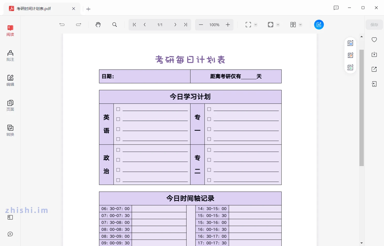Click the 06: 30-07: 00 time cell
Viewport: 384px width, 246px height.
pyautogui.click(x=115, y=209)
